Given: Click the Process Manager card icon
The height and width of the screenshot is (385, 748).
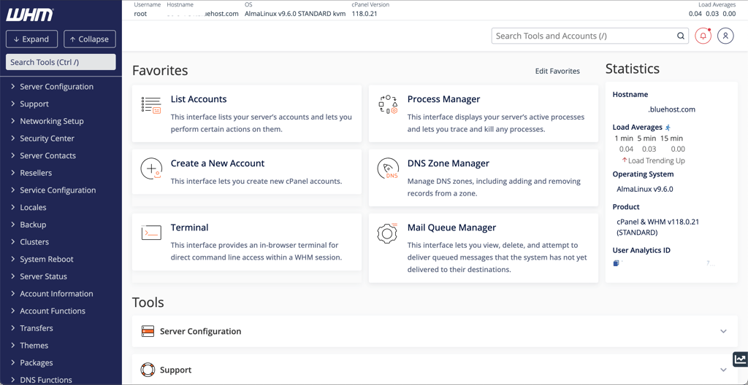Looking at the screenshot, I should click(x=388, y=104).
